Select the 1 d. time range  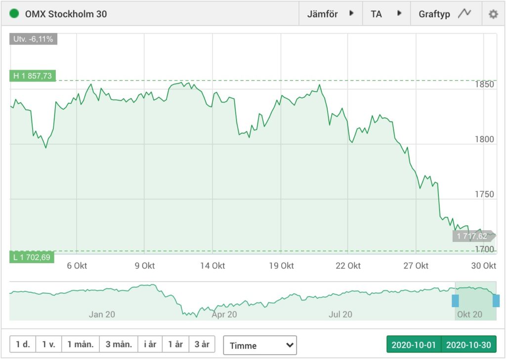pyautogui.click(x=23, y=344)
